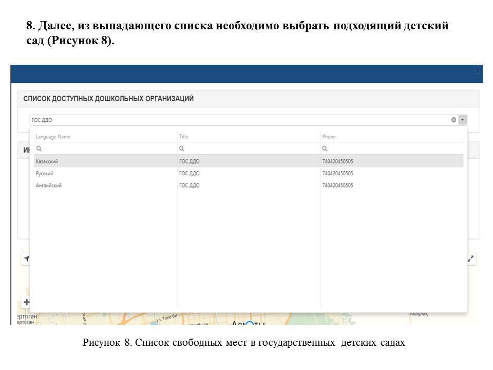The image size is (493, 370).
Task: Click the map locate-me arrow icon
Action: (26, 258)
